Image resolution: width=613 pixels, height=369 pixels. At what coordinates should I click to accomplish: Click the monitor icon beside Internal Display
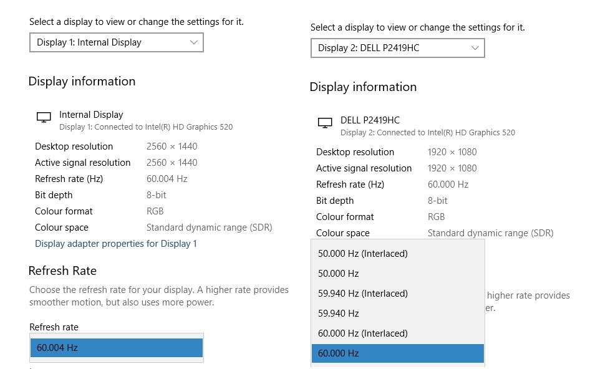click(x=44, y=117)
